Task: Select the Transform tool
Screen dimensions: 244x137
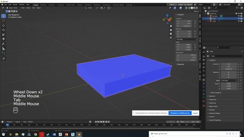Action: click(3, 39)
